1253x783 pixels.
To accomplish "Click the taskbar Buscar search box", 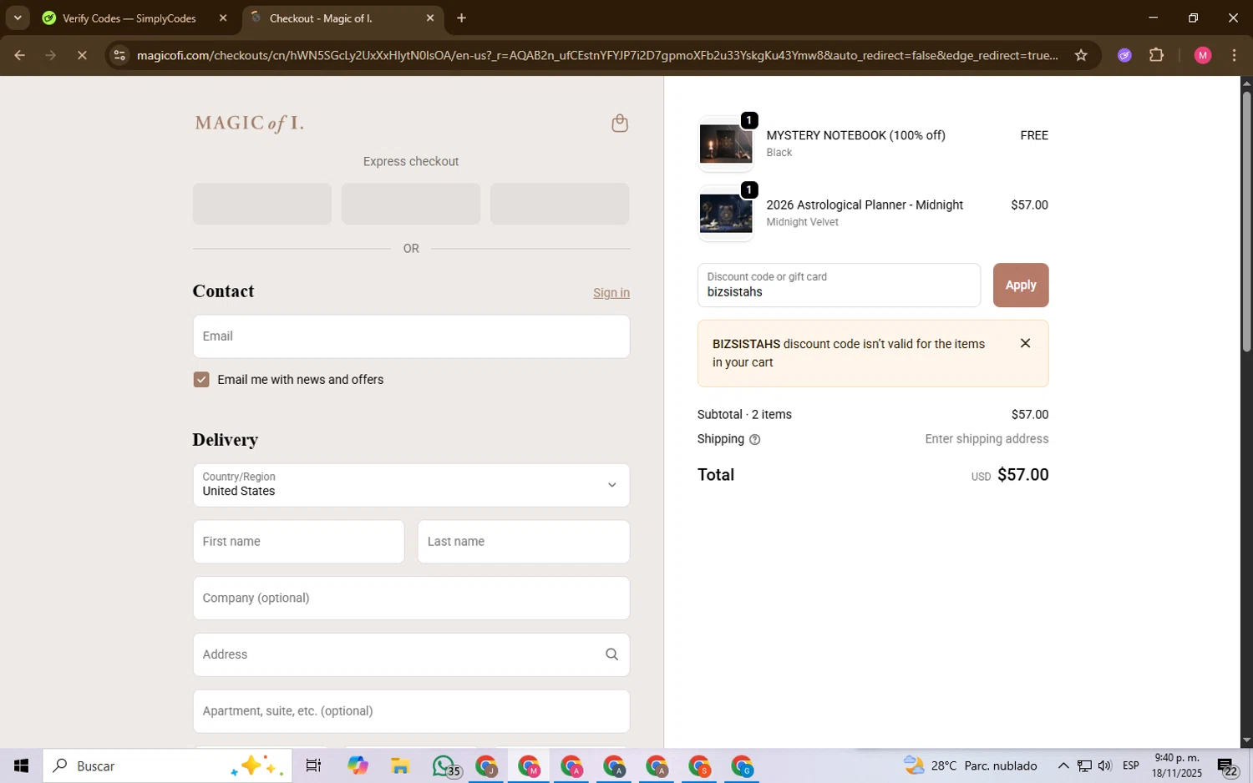I will (167, 765).
